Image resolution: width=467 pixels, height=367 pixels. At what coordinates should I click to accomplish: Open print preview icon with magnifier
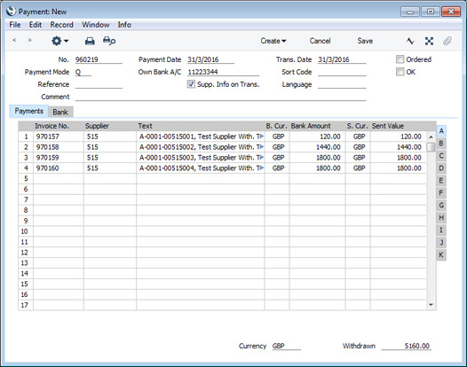coord(109,41)
